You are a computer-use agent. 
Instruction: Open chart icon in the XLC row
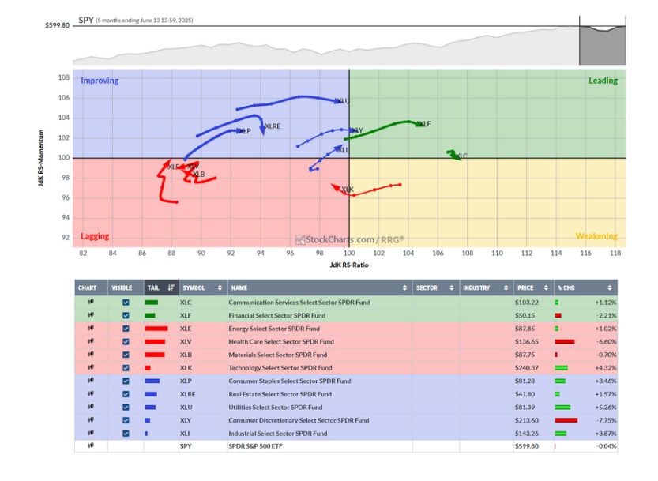click(x=91, y=302)
